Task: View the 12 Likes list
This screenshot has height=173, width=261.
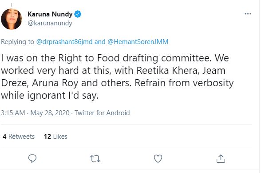Action: point(55,137)
